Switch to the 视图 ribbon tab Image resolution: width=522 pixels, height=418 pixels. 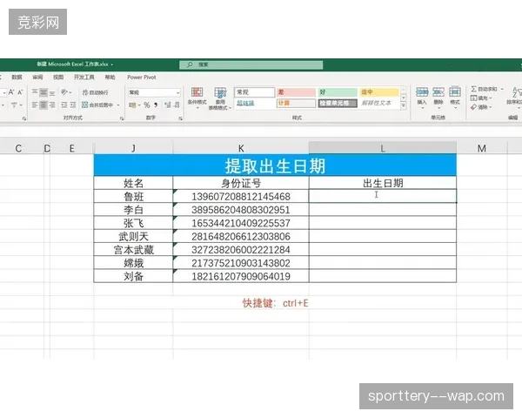pyautogui.click(x=58, y=77)
